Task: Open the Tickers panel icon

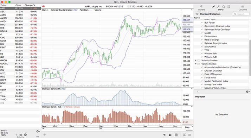Action: [x=201, y=6]
